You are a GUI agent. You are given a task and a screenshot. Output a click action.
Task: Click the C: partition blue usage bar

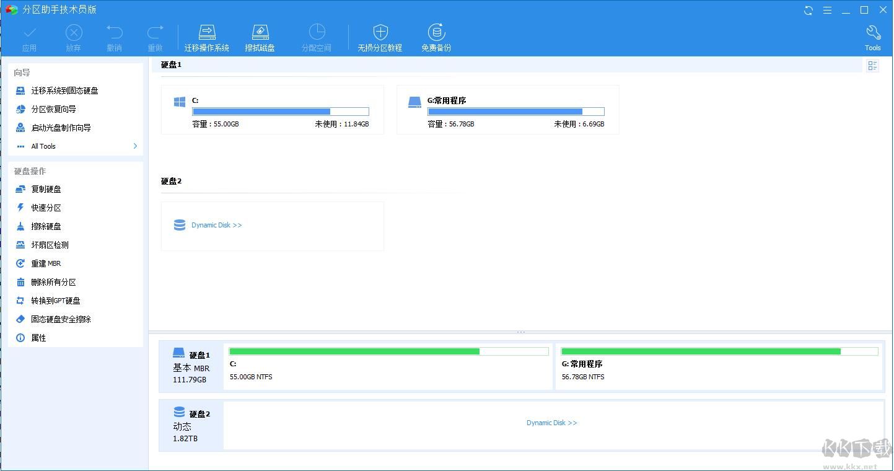click(x=280, y=112)
